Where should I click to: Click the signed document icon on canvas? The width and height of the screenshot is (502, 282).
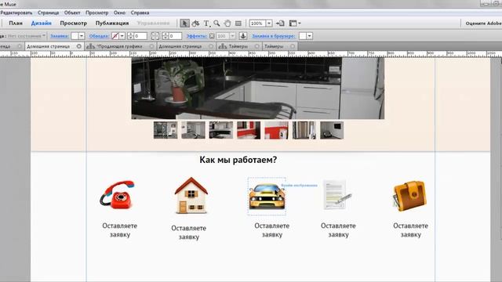click(x=336, y=195)
